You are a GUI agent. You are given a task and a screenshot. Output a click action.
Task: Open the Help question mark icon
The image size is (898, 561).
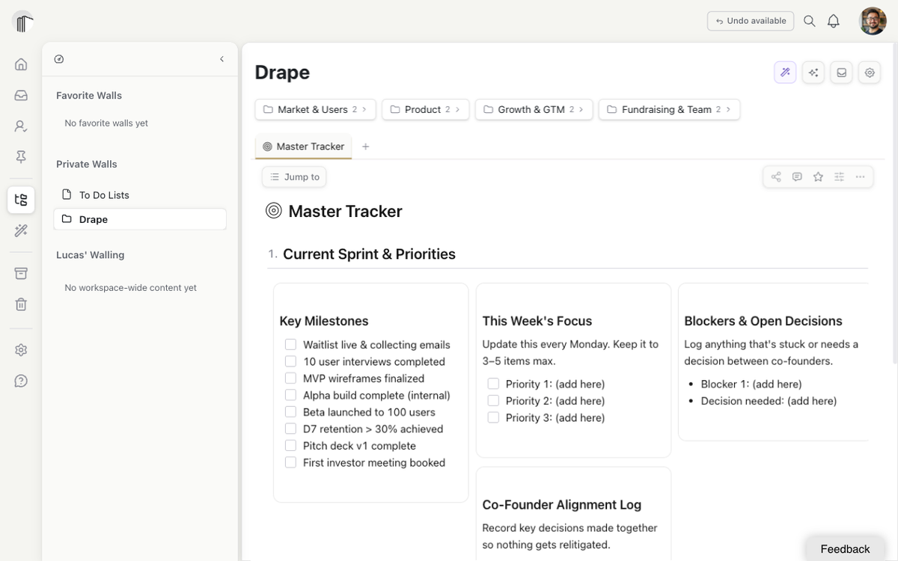[21, 381]
